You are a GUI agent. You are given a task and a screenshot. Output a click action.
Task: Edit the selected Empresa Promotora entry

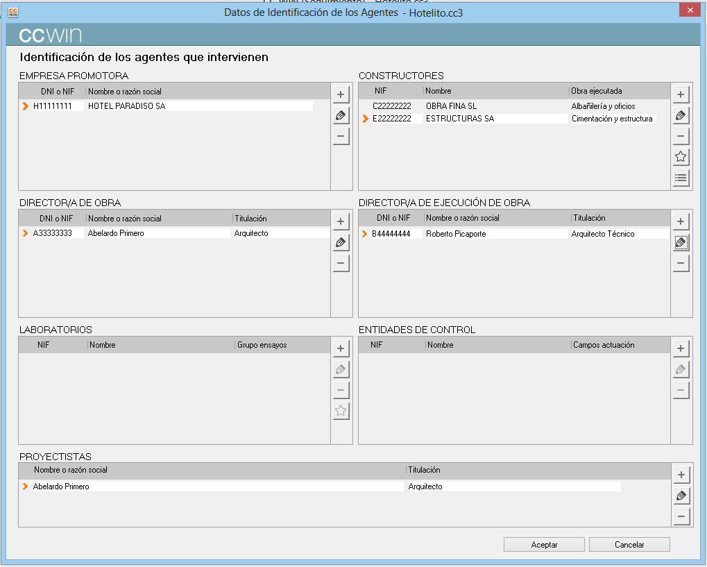[341, 115]
